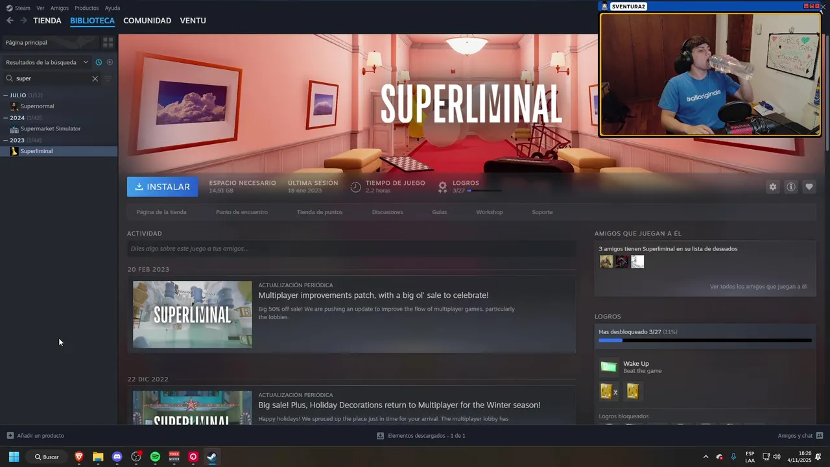Click the Wake Up achievement icon
Viewport: 830px width, 467px height.
click(608, 367)
